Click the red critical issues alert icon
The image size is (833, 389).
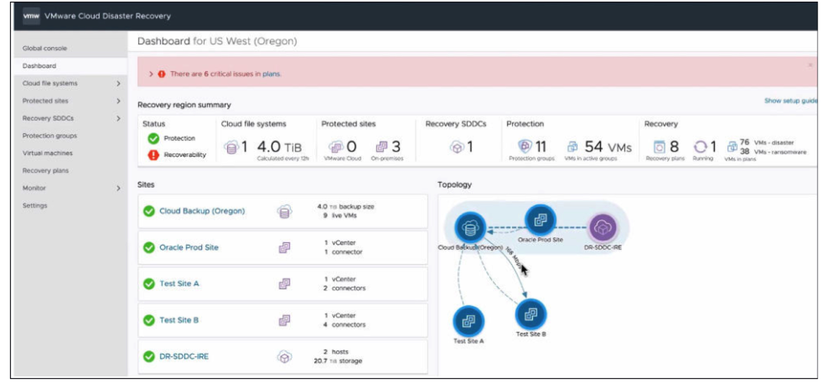162,74
